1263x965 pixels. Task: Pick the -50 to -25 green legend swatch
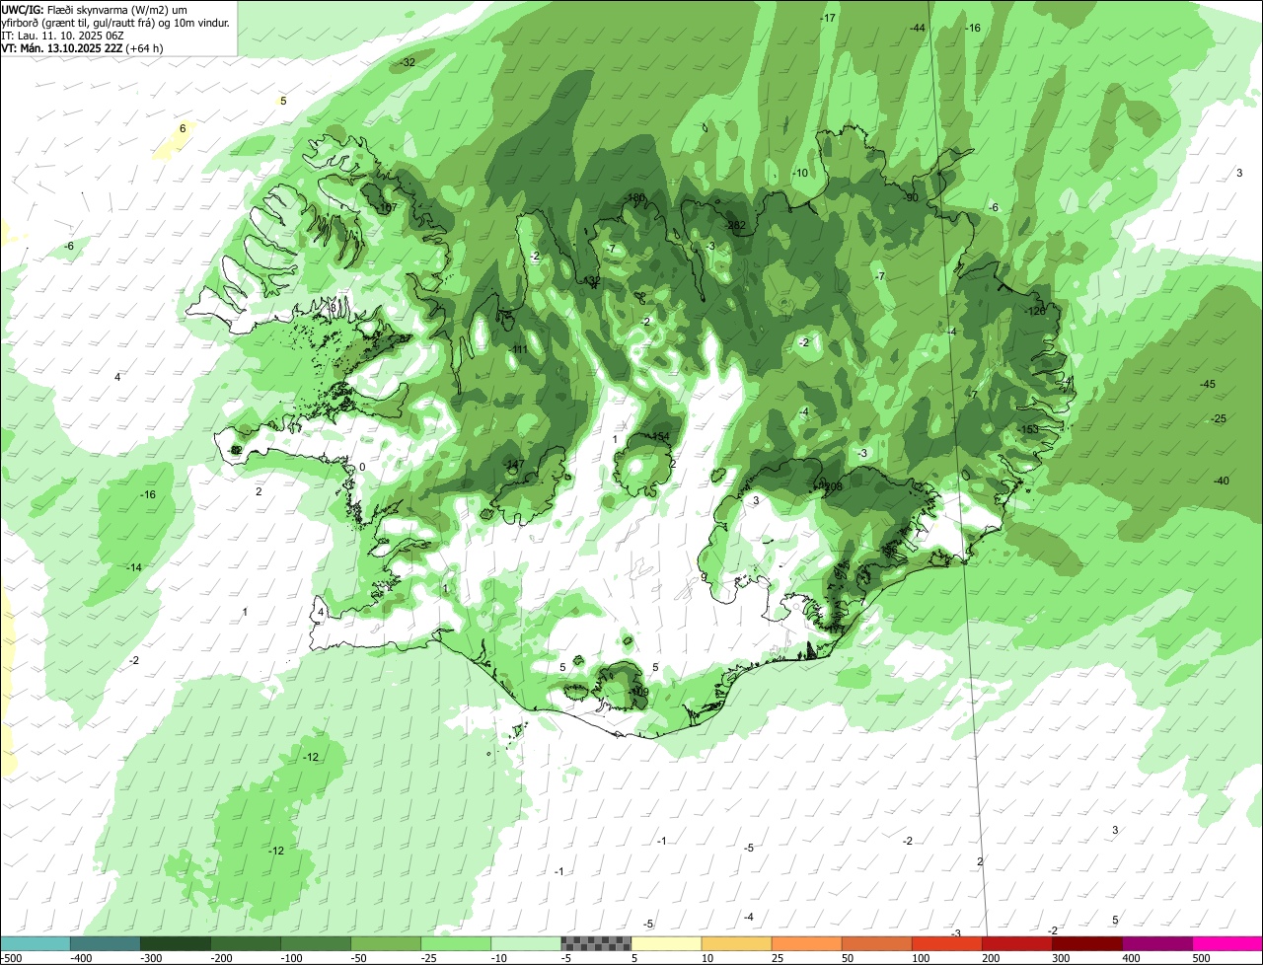pos(386,943)
